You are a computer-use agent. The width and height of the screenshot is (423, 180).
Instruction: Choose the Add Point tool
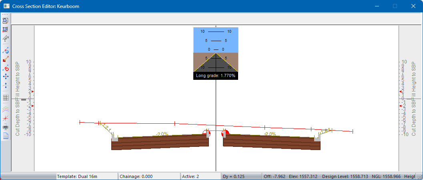(6, 51)
